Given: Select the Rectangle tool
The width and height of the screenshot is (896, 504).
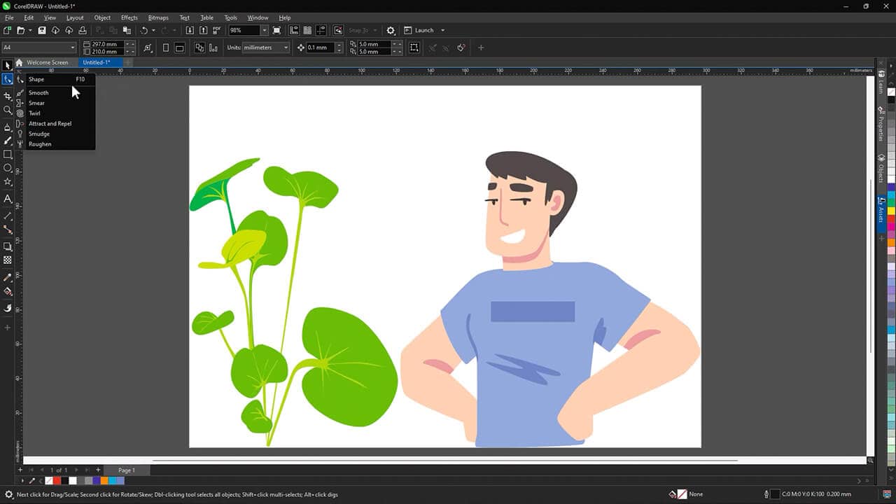Looking at the screenshot, I should pyautogui.click(x=8, y=154).
